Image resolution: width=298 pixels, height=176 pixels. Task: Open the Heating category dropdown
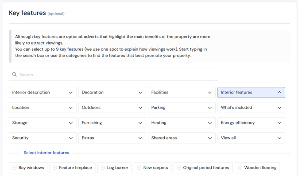(182, 123)
